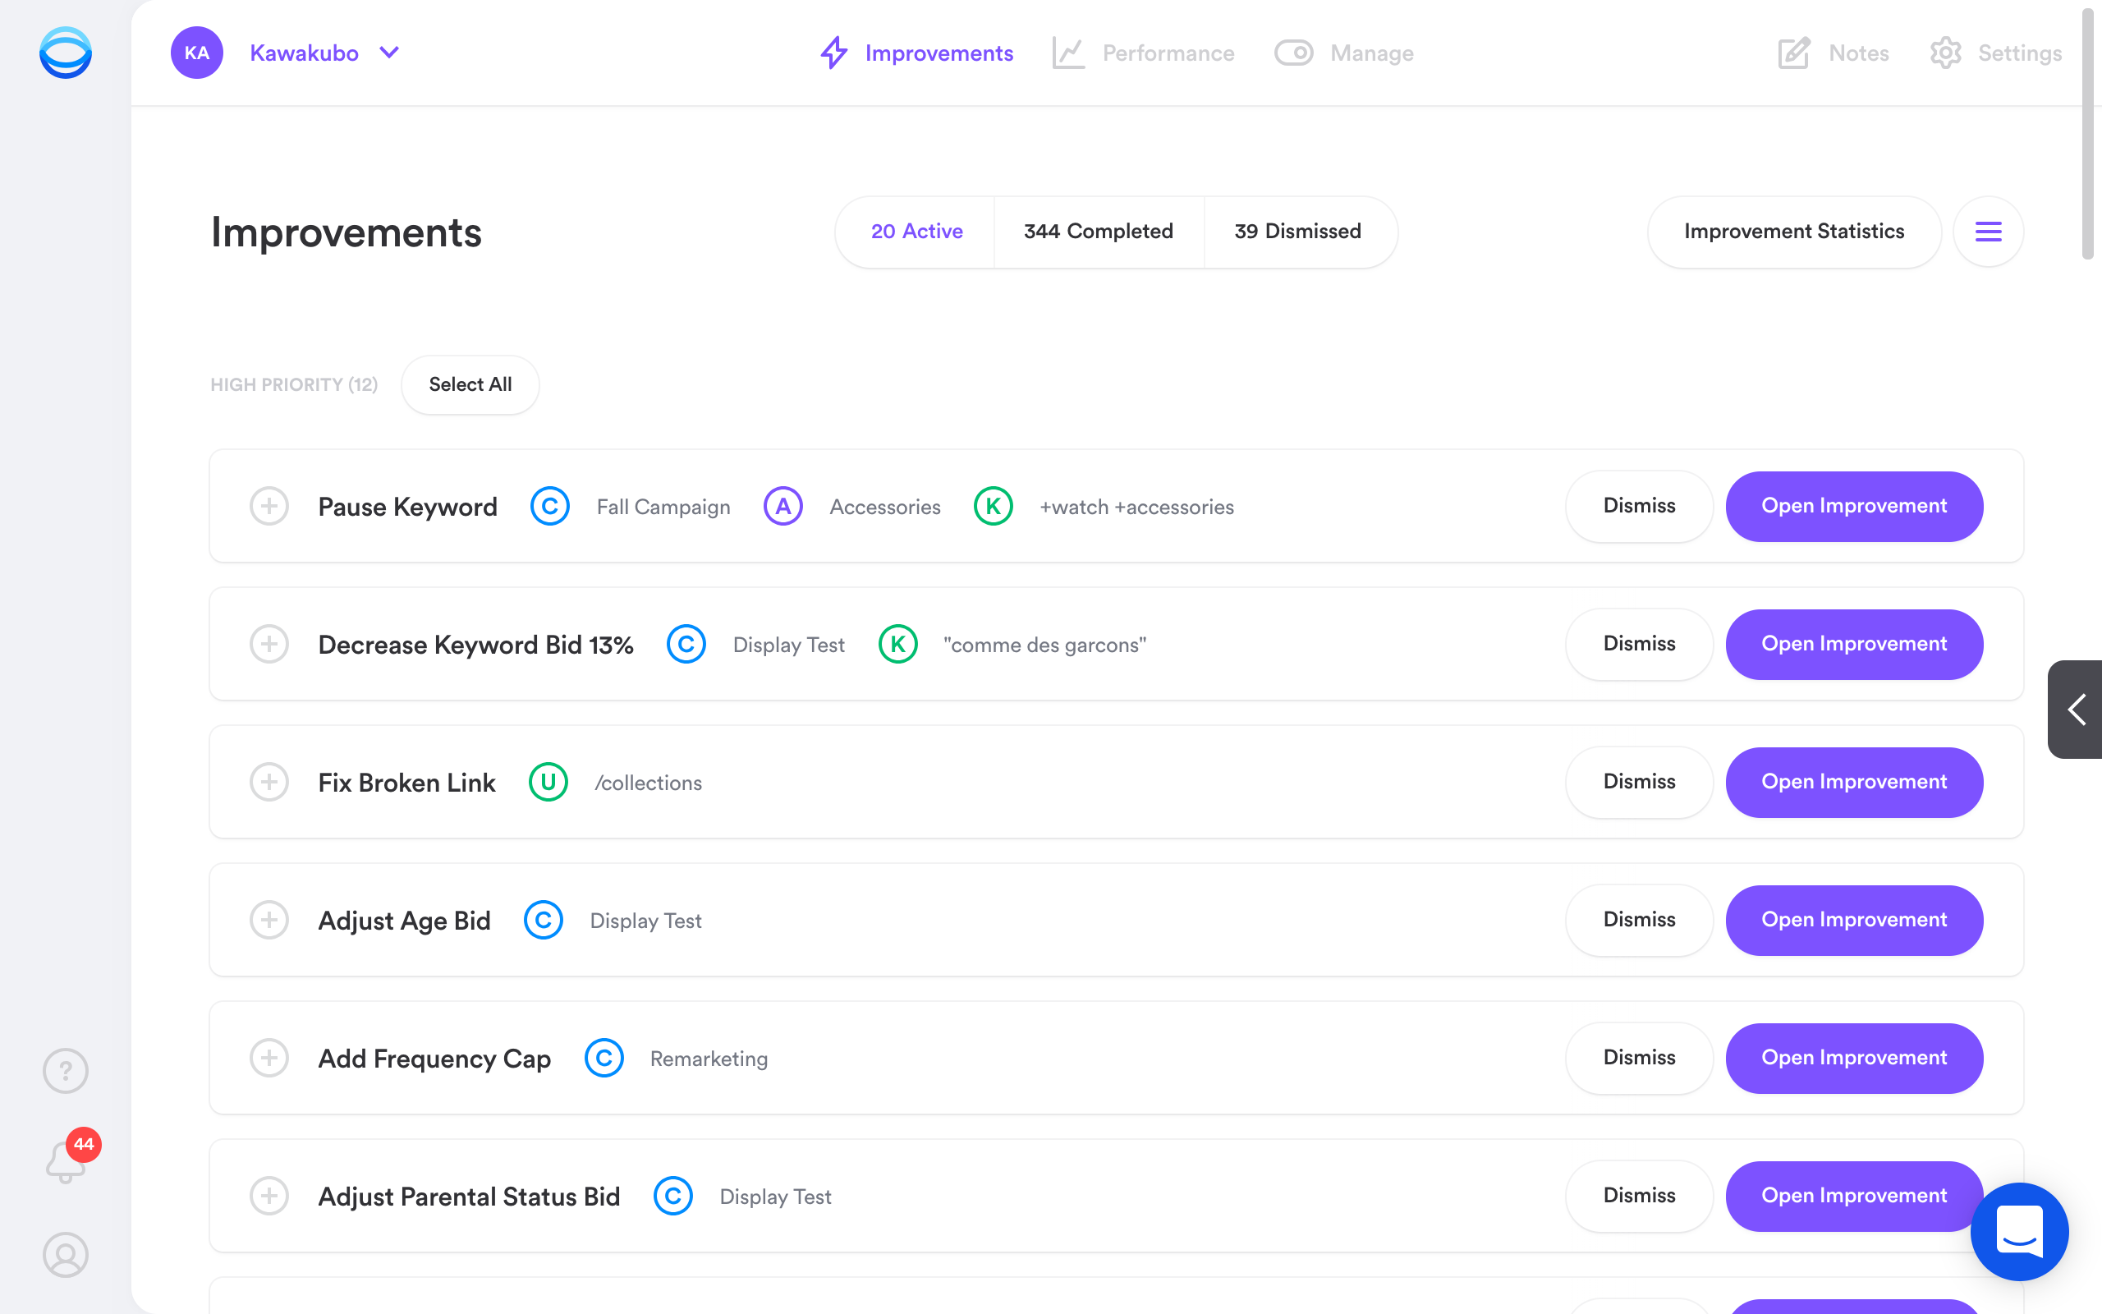Dismiss the Adjust Age Bid improvement

[1638, 920]
